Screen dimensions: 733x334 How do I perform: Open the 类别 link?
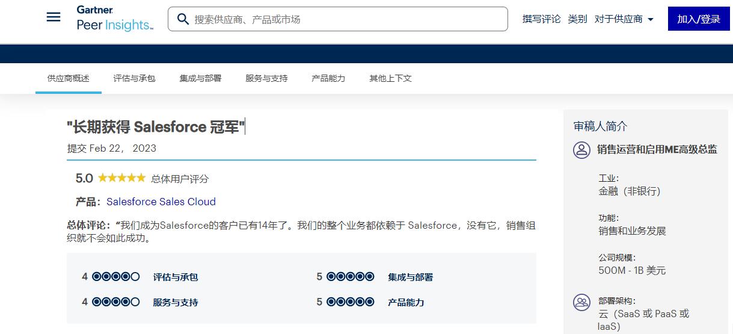[x=577, y=19]
